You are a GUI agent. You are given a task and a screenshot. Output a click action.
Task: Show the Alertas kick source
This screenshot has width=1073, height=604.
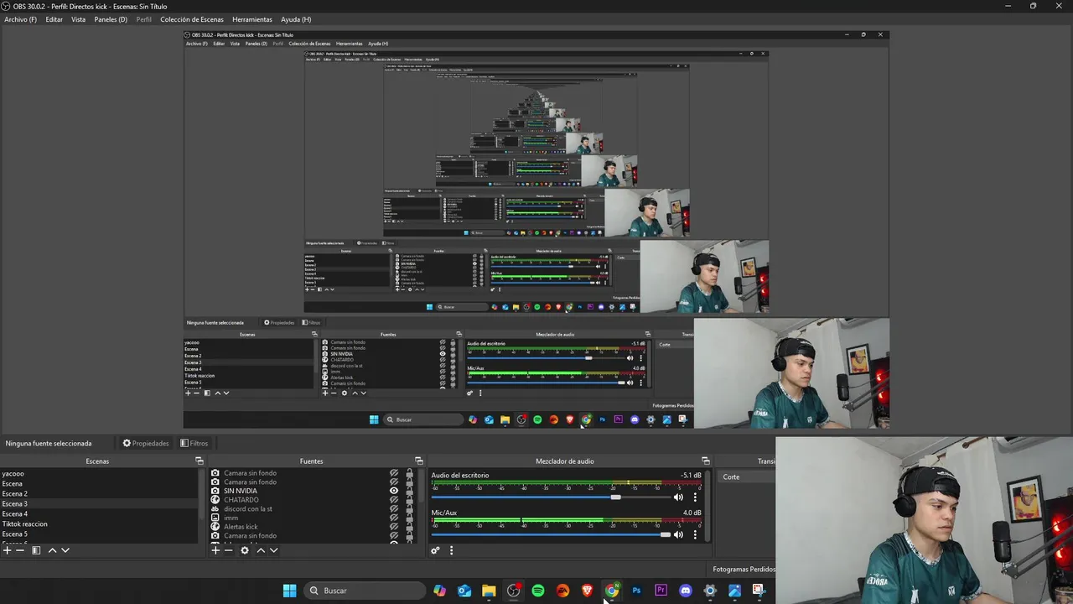pyautogui.click(x=394, y=527)
